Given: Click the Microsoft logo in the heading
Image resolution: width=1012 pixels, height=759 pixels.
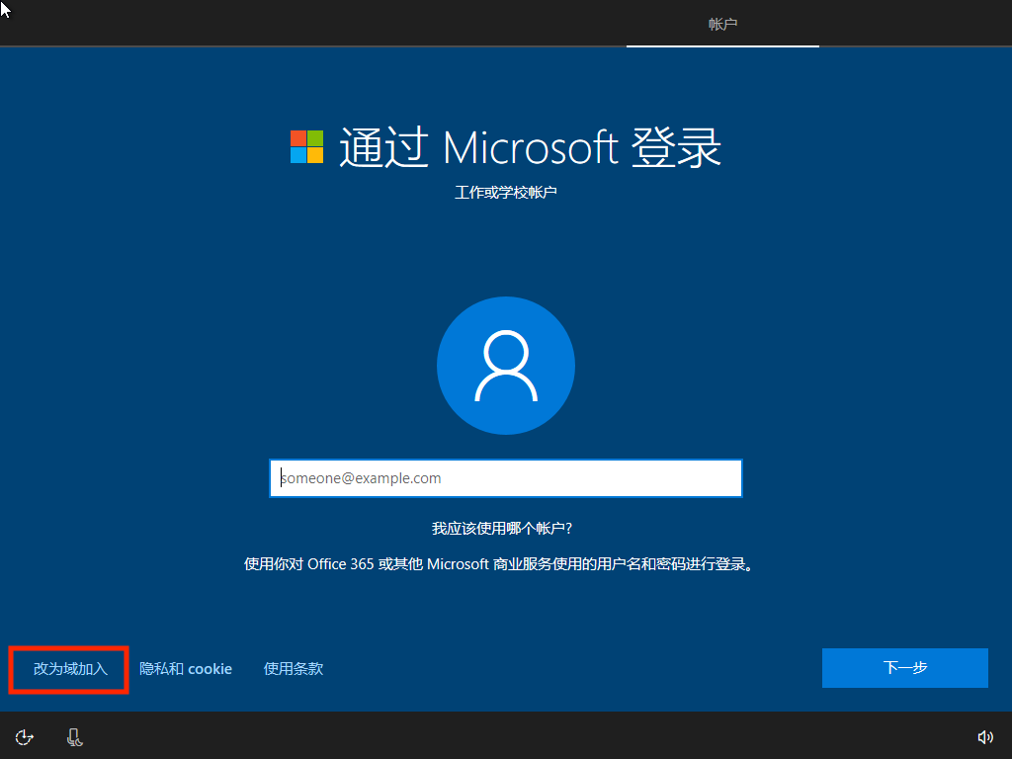Looking at the screenshot, I should pos(306,146).
